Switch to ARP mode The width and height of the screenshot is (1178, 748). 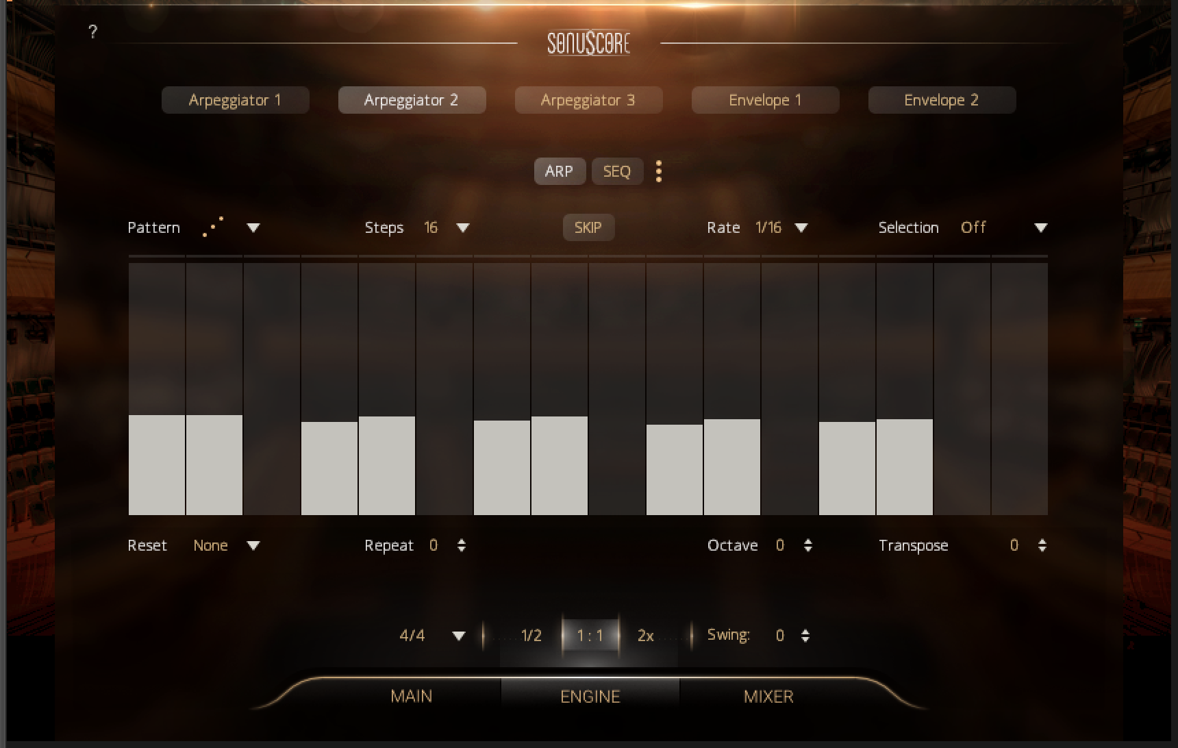click(559, 171)
